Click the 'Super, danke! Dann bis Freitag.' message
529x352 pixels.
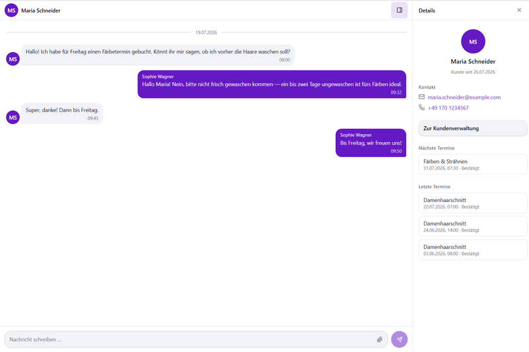(62, 114)
